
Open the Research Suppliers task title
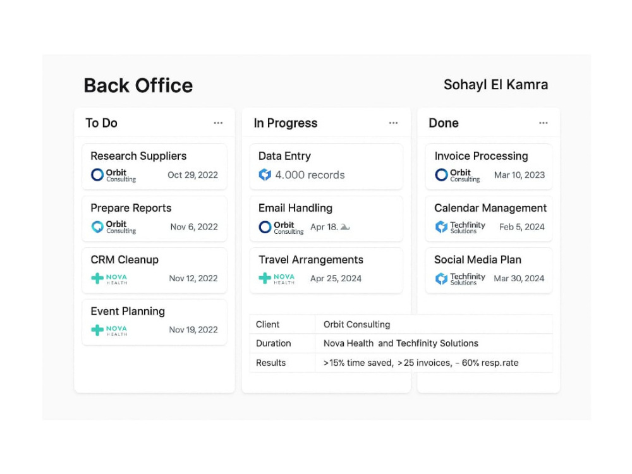coord(138,156)
